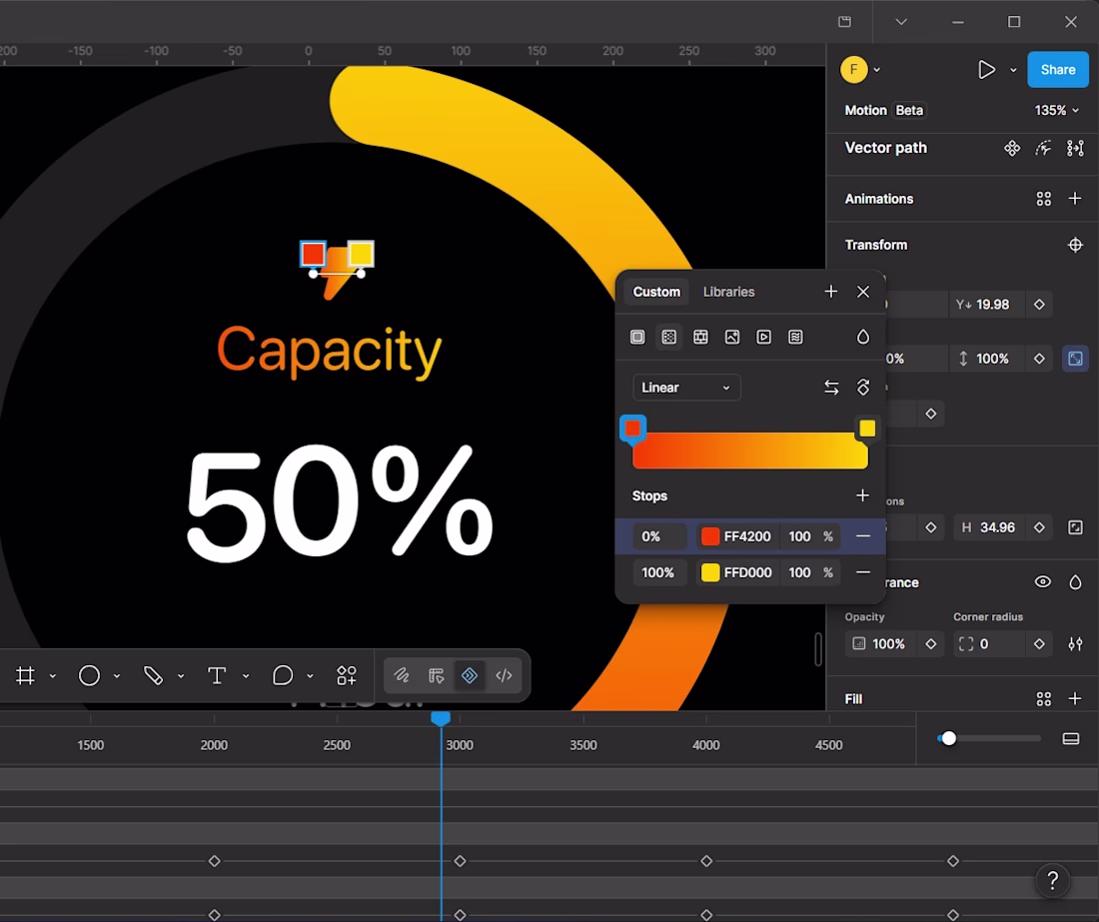This screenshot has width=1099, height=922.
Task: Open the 135% zoom dropdown
Action: click(x=1057, y=110)
